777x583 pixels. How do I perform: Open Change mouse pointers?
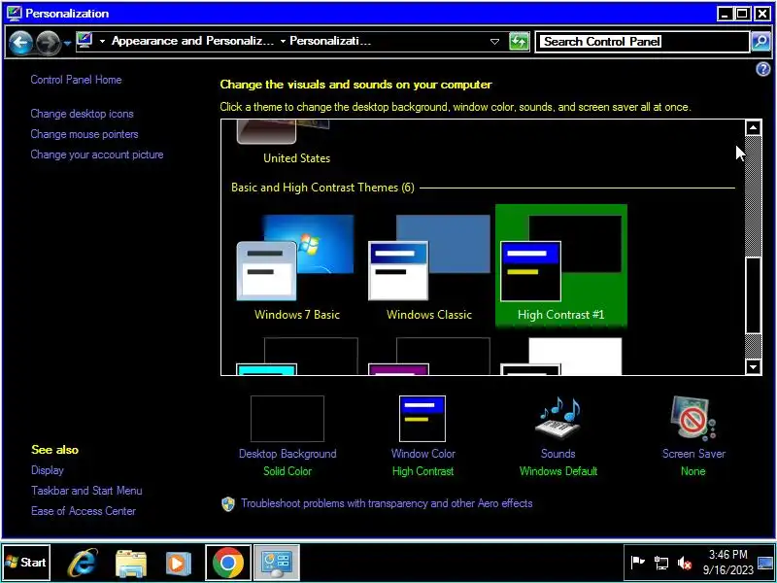point(84,134)
